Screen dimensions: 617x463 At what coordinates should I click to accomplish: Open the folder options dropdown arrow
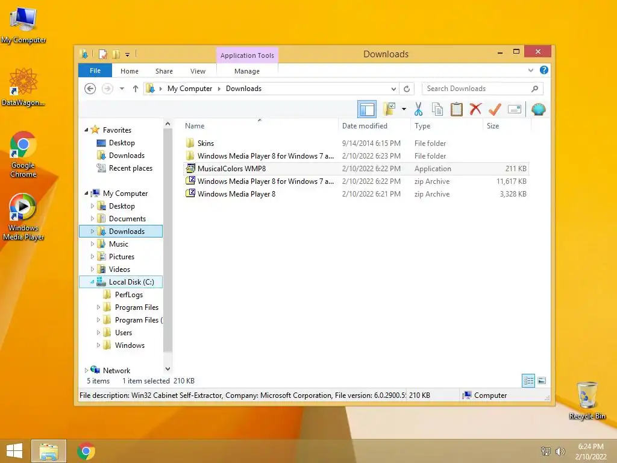pyautogui.click(x=404, y=109)
